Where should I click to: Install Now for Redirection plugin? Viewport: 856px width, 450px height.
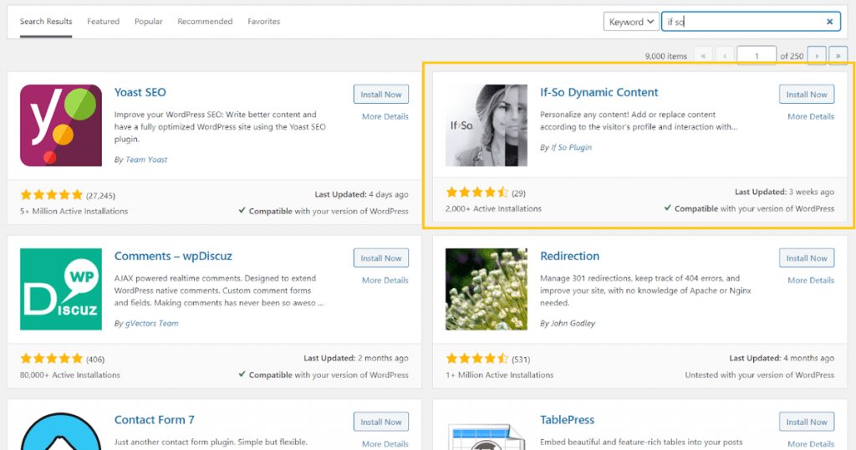pyautogui.click(x=807, y=258)
